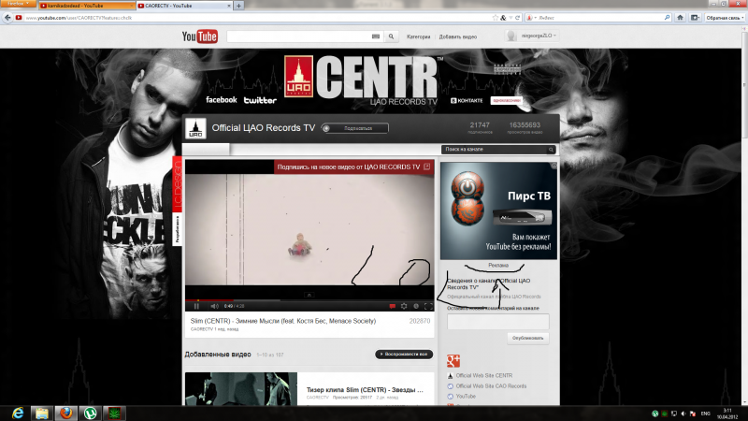Click the YouTube logo in header
Image resolution: width=748 pixels, height=421 pixels.
pos(199,36)
